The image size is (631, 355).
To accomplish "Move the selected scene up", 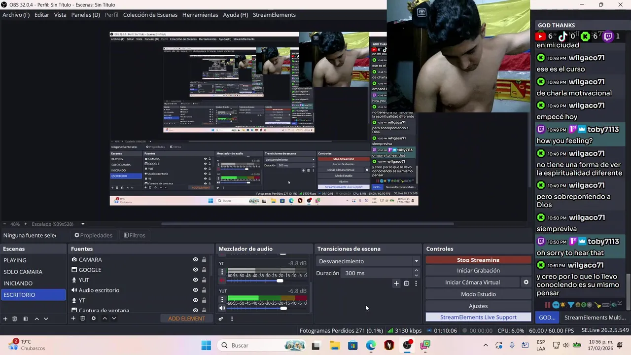I will click(x=36, y=319).
